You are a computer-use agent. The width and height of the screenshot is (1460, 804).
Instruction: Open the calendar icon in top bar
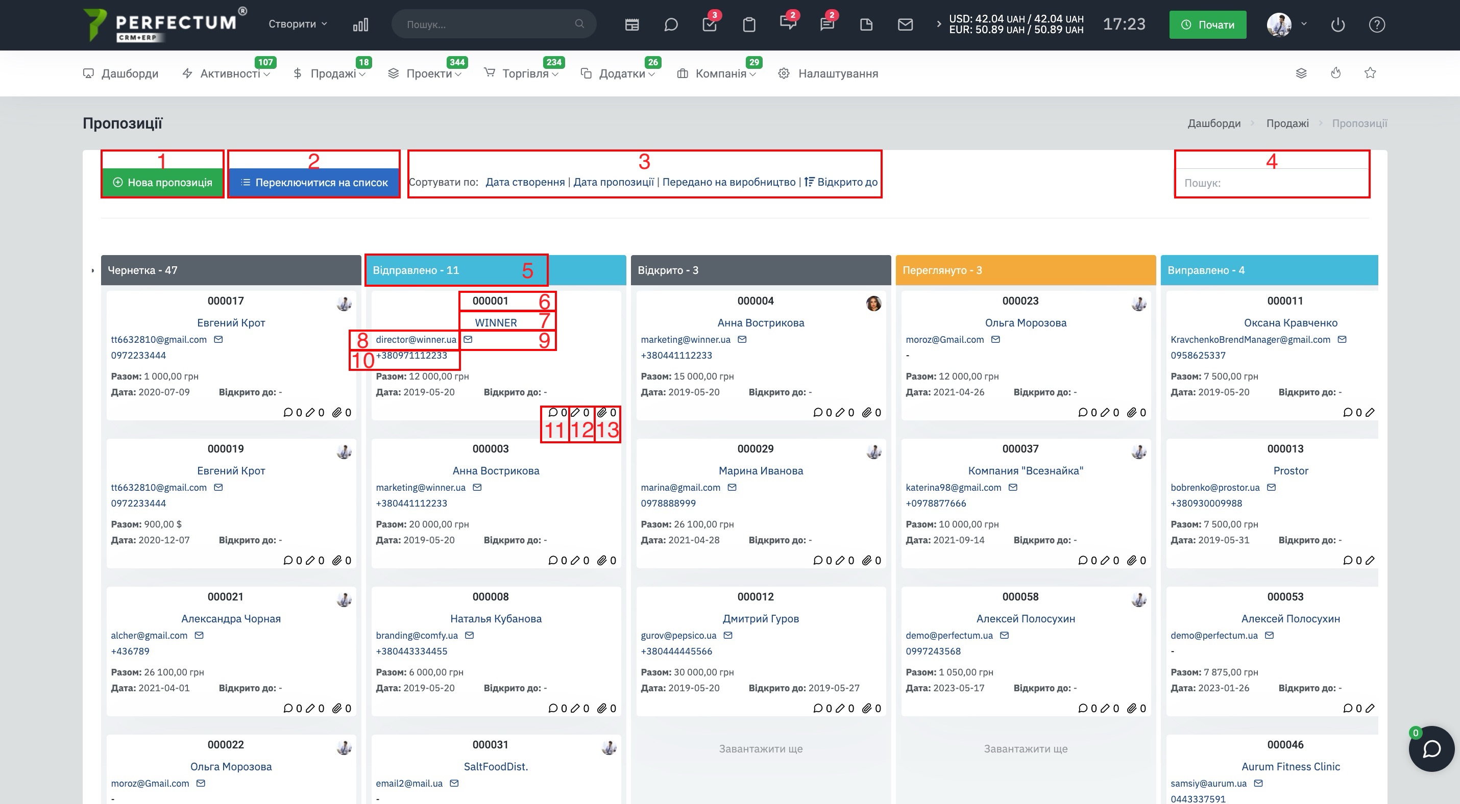pyautogui.click(x=632, y=24)
